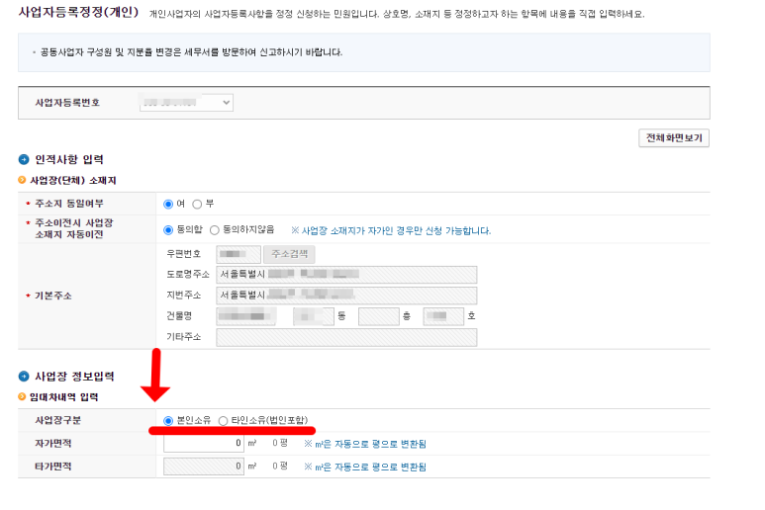The height and width of the screenshot is (510, 765).
Task: Click the 우편번호 input field
Action: 239,254
